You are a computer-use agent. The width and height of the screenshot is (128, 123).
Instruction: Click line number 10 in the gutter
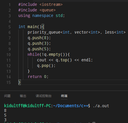click(x=8, y=55)
